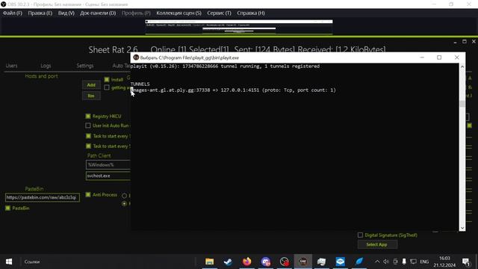Open the Коллекция сцен (S) menu
The image size is (478, 269).
[179, 13]
